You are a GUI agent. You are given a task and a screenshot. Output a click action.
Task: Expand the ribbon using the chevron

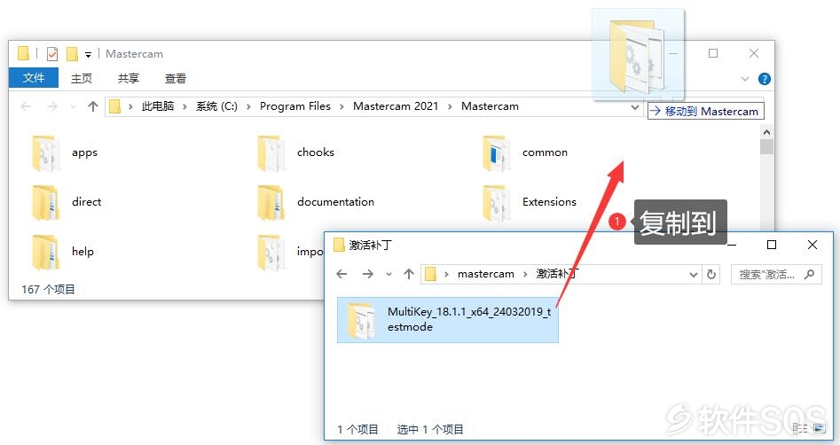[x=744, y=79]
